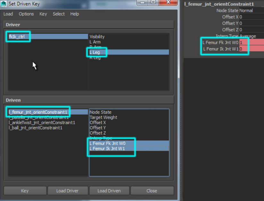Open Interp Type Average dropdown in Channel Box
The image size is (264, 201).
tap(252, 36)
